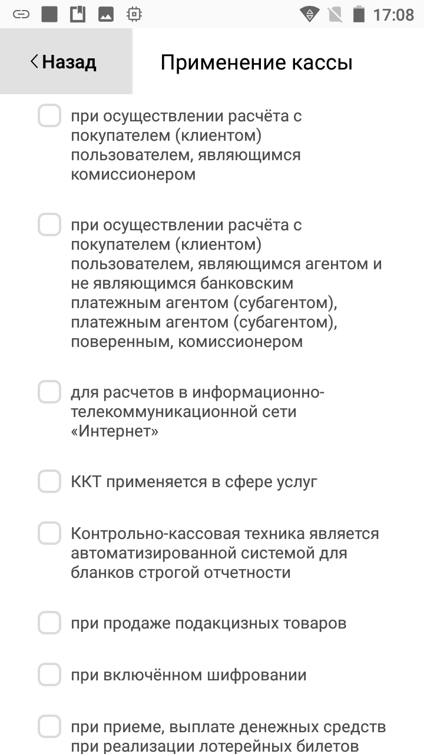The height and width of the screenshot is (754, 424).
Task: Toggle the "при включённом шифровании" checkbox
Action: 49,674
